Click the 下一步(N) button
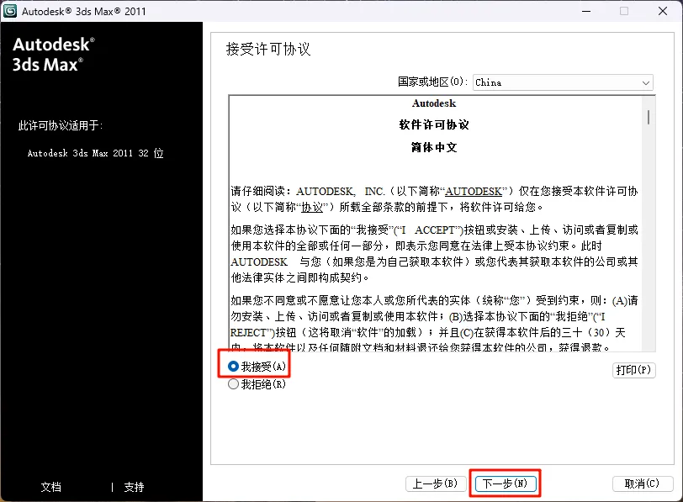This screenshot has height=502, width=683. click(x=506, y=484)
